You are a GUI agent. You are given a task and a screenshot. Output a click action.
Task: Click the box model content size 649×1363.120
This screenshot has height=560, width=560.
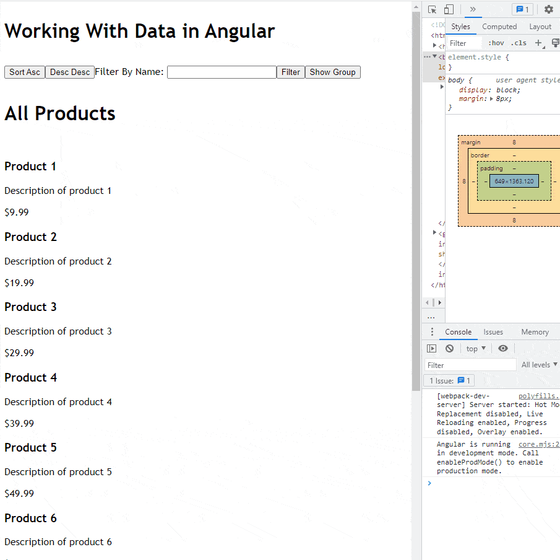click(514, 182)
